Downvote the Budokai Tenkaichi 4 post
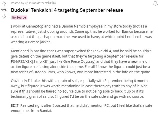Viewport: 159px width, 116px height. click(x=4, y=16)
